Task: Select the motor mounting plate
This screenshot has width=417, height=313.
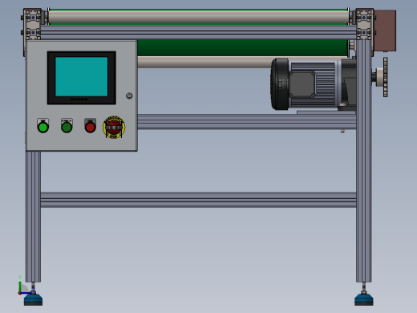Action: (326, 112)
